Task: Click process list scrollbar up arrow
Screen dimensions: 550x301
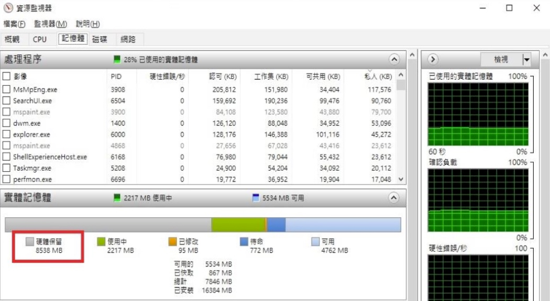Action: click(x=401, y=75)
